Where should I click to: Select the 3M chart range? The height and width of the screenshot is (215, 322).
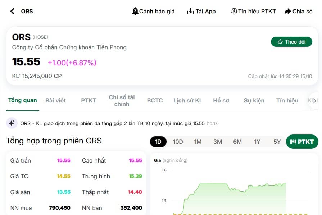(x=217, y=142)
